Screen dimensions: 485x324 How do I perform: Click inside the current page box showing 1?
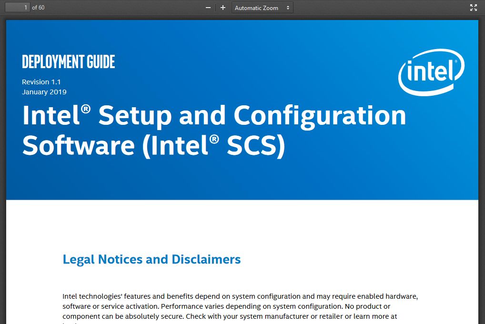coord(16,7)
